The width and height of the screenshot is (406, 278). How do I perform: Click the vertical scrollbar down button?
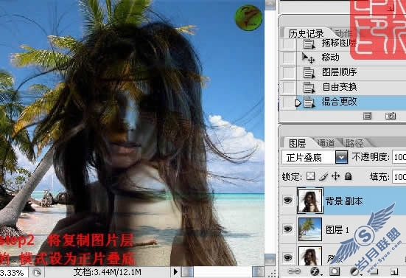(x=270, y=260)
